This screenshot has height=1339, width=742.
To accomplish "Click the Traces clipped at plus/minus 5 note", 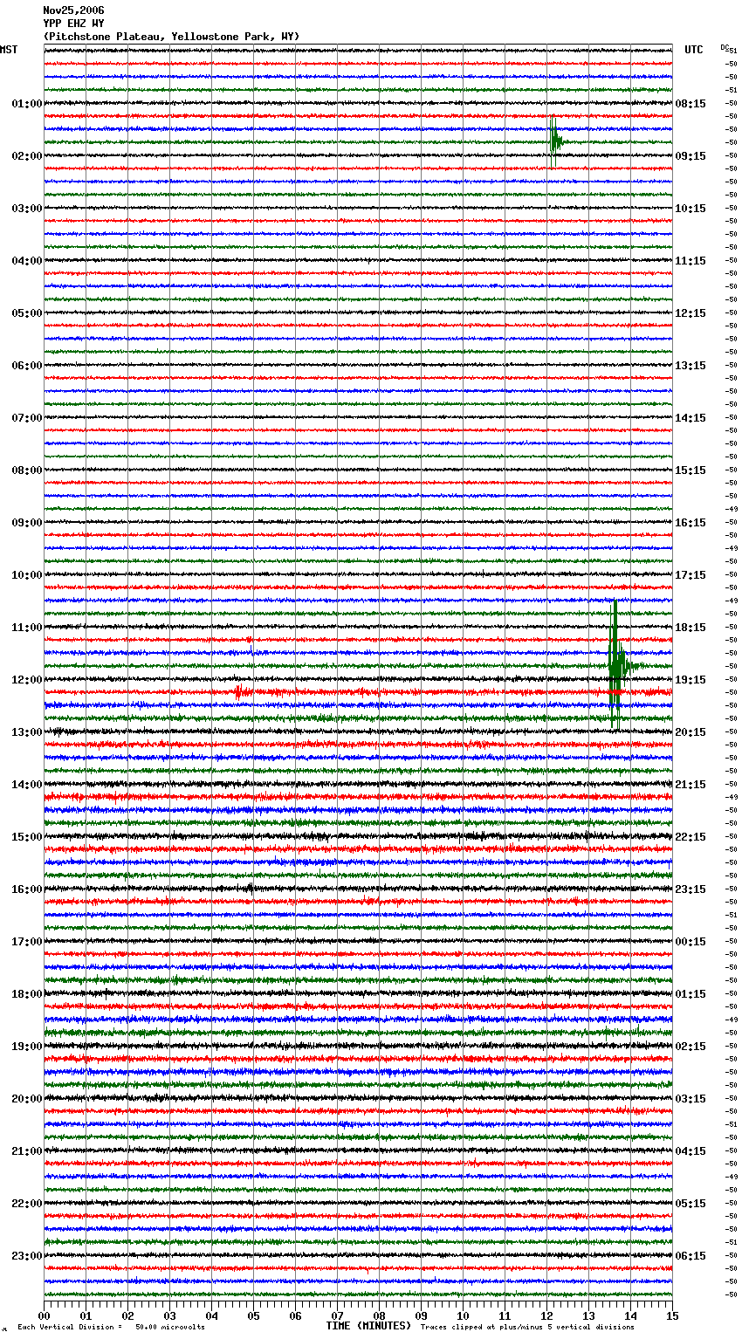I will (x=527, y=1327).
